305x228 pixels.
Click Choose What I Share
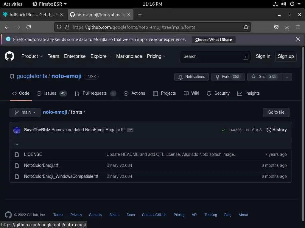pos(214,39)
